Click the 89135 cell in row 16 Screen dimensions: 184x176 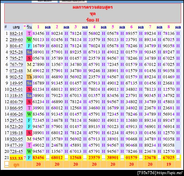pos(94,127)
